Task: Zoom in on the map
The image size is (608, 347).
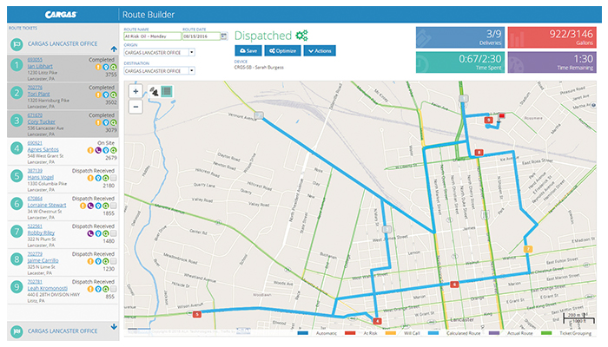Action: click(135, 91)
